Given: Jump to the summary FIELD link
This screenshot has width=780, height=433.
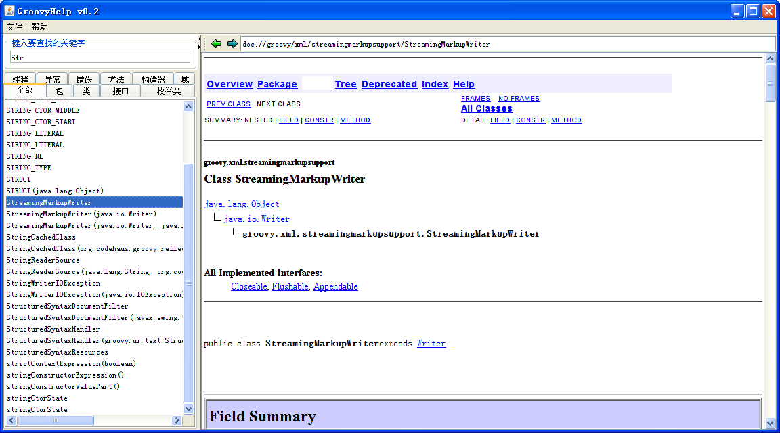Looking at the screenshot, I should click(288, 120).
